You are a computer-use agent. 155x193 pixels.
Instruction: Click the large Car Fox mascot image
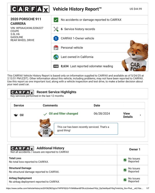click(135, 56)
